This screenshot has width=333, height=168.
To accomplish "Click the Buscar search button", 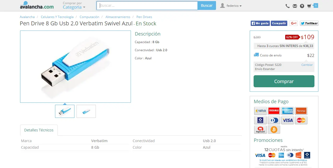I will (207, 5).
